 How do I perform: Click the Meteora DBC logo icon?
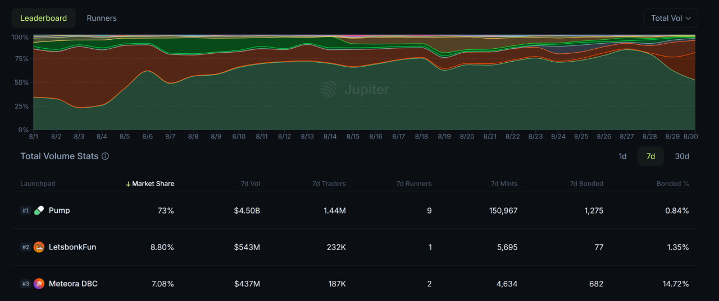coord(39,284)
